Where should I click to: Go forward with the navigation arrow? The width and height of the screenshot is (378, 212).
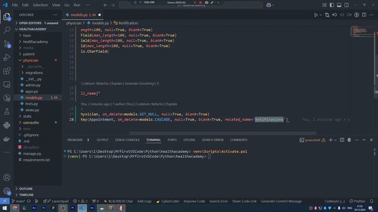tap(113, 5)
